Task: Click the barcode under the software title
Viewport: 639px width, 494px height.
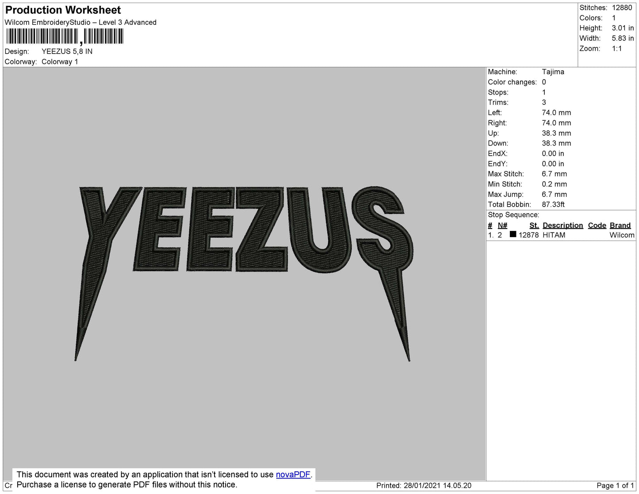Action: pos(65,37)
